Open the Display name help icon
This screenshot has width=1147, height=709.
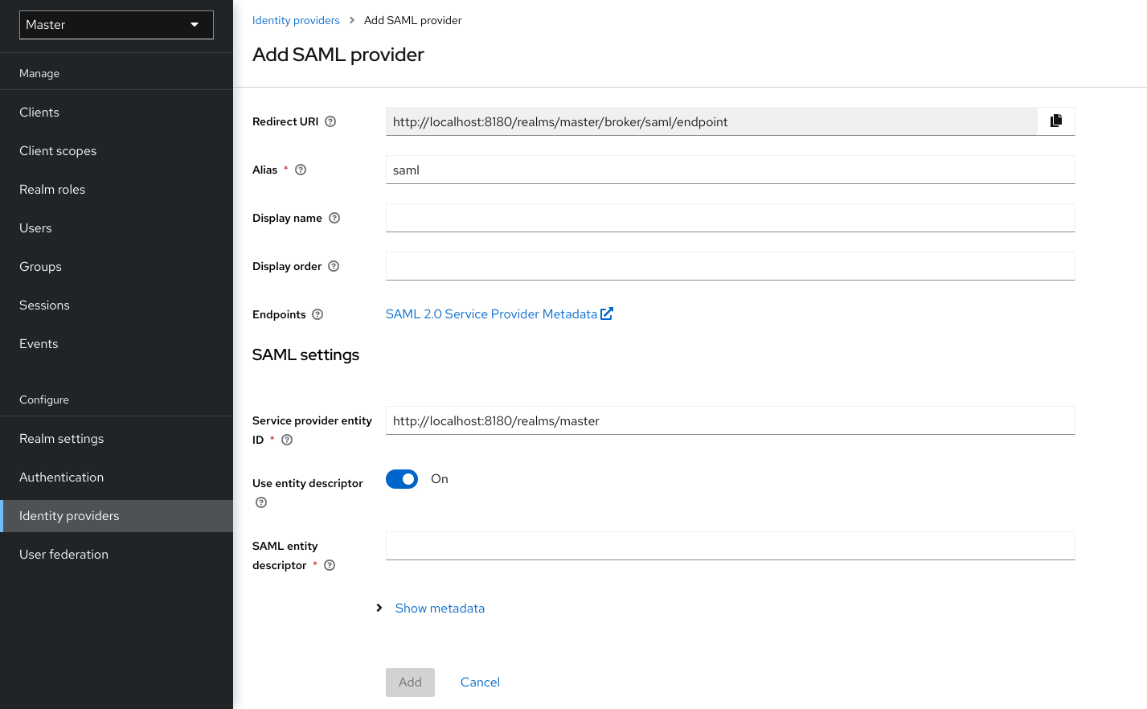tap(334, 217)
